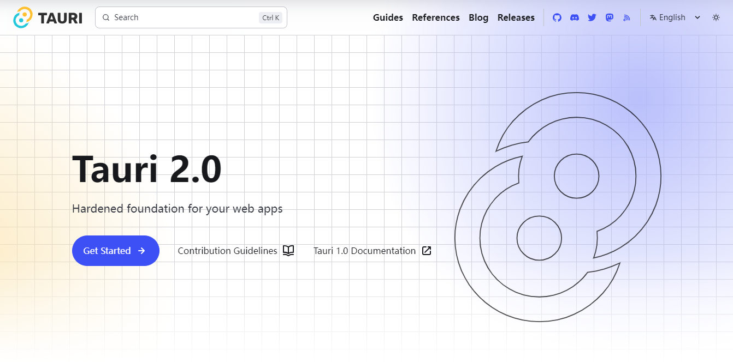The width and height of the screenshot is (733, 363).
Task: Open the GitHub icon link
Action: 557,17
